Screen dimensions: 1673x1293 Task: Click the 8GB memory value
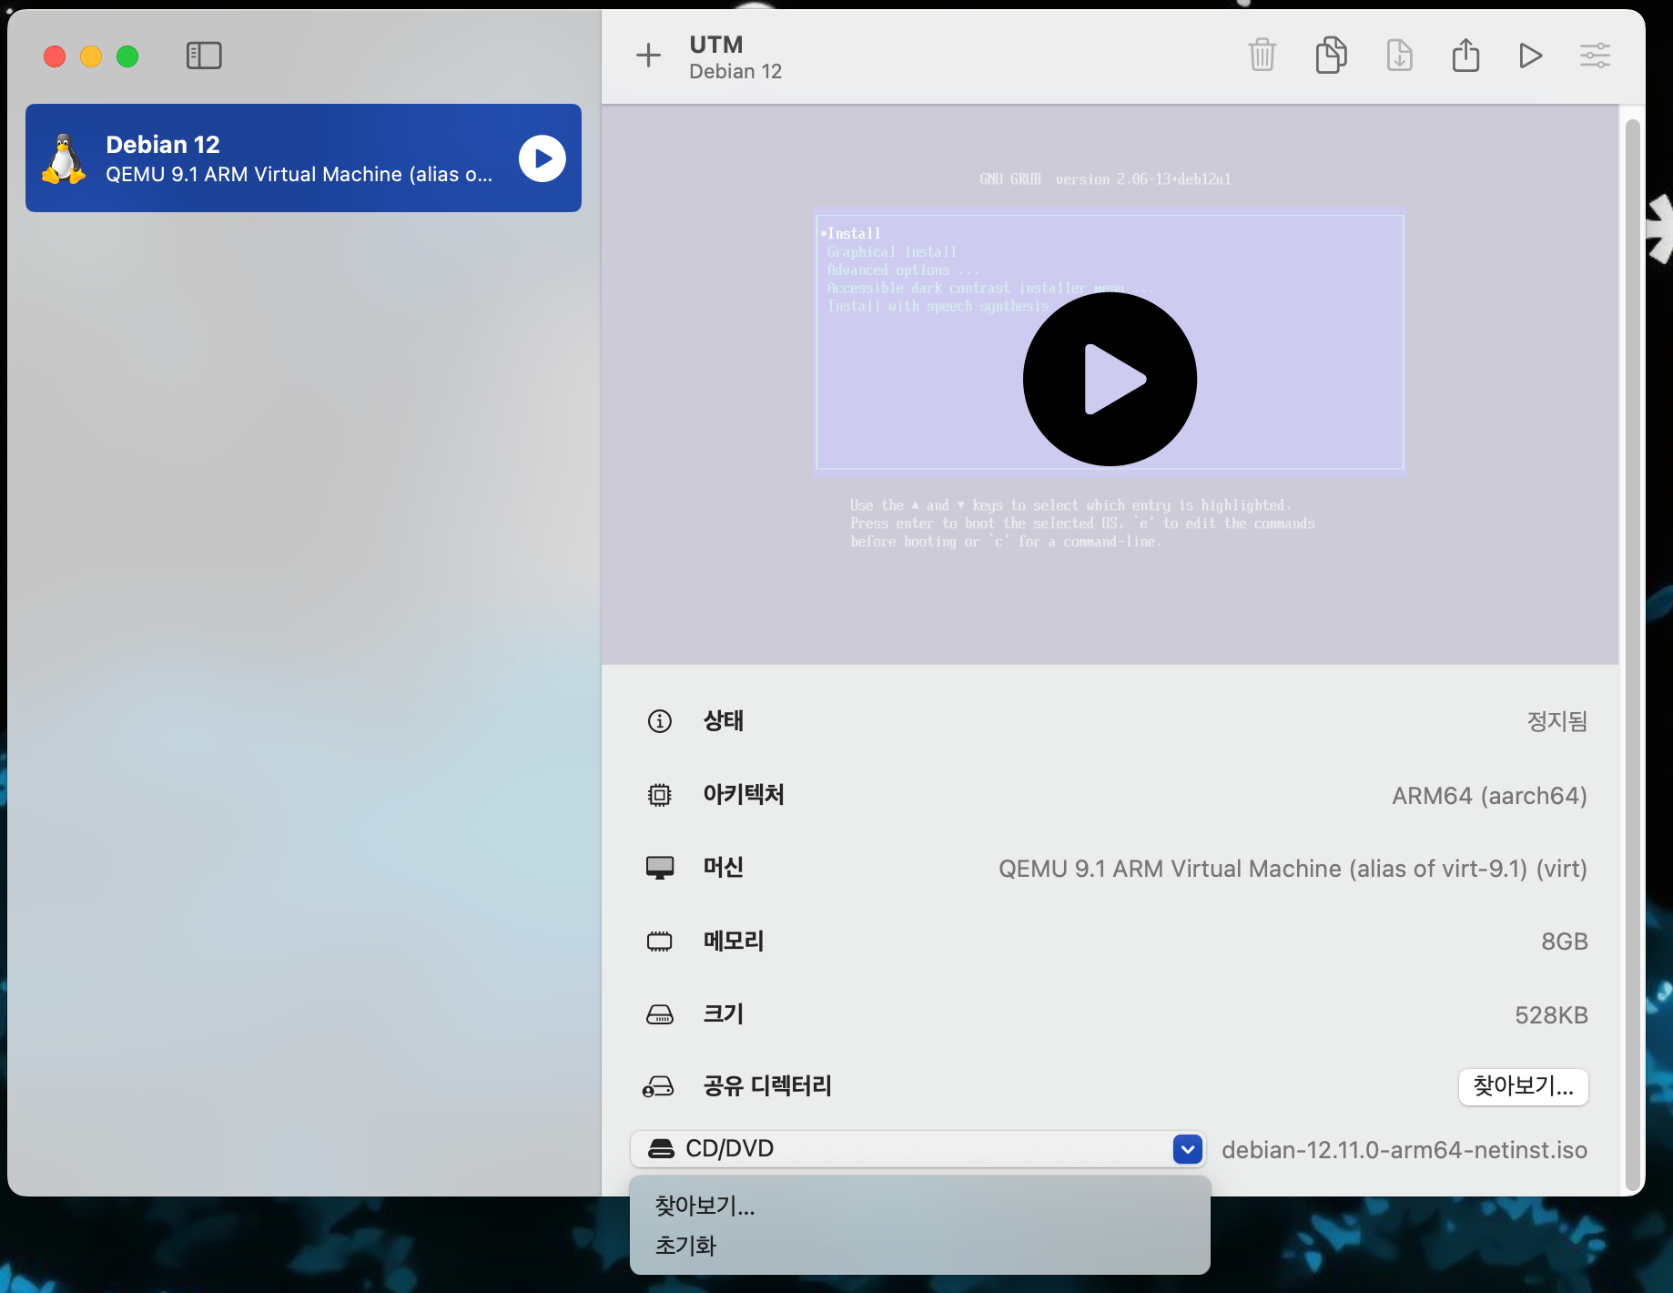1565,942
